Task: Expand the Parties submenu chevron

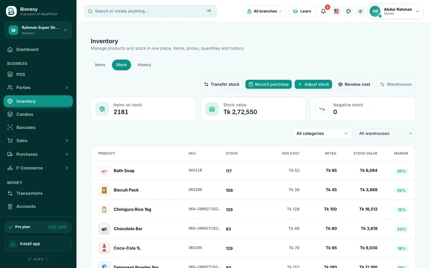Action: [67, 87]
